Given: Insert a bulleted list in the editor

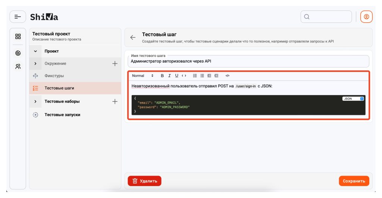Looking at the screenshot, I should tap(202, 76).
